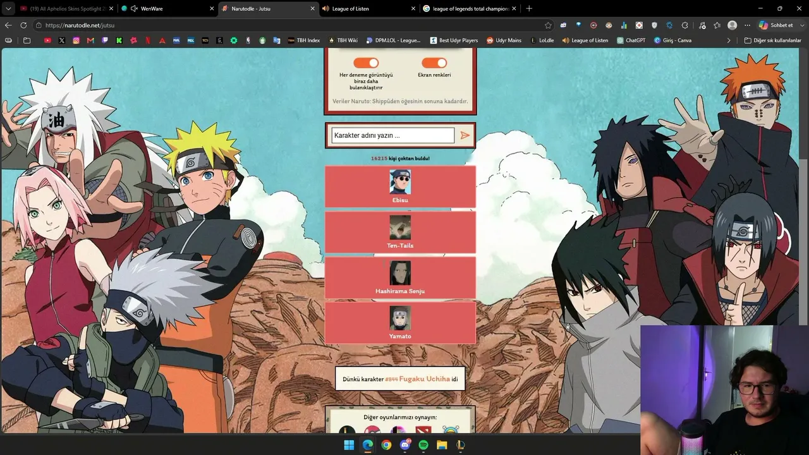Open the Kick bookmark icon
This screenshot has width=809, height=455.
(x=119, y=40)
